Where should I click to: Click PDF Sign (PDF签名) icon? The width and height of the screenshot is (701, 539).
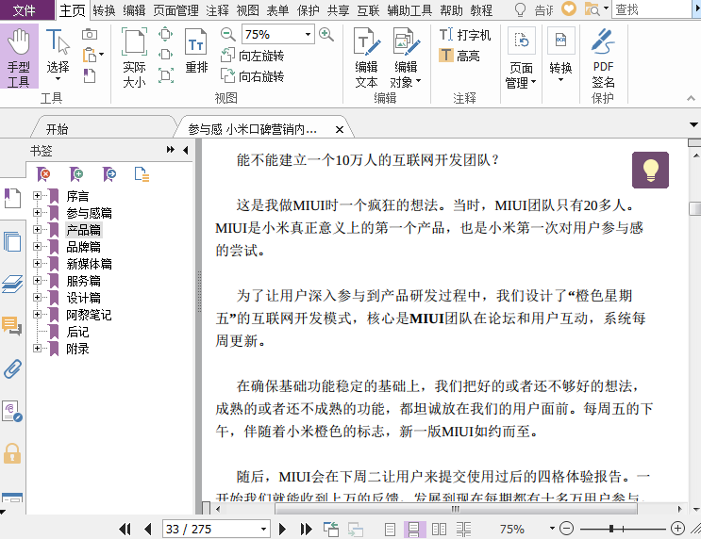pyautogui.click(x=603, y=57)
